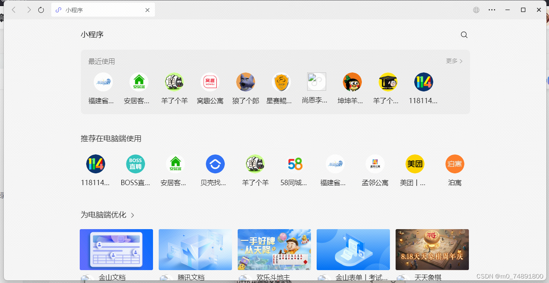This screenshot has height=283, width=549.
Task: Launch the BOSS直聘 mini program
Action: click(x=136, y=164)
